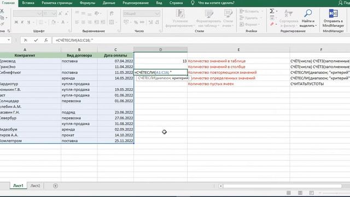Click 'Что вы хотите сделать?' search box
The image size is (350, 197).
(x=217, y=3)
